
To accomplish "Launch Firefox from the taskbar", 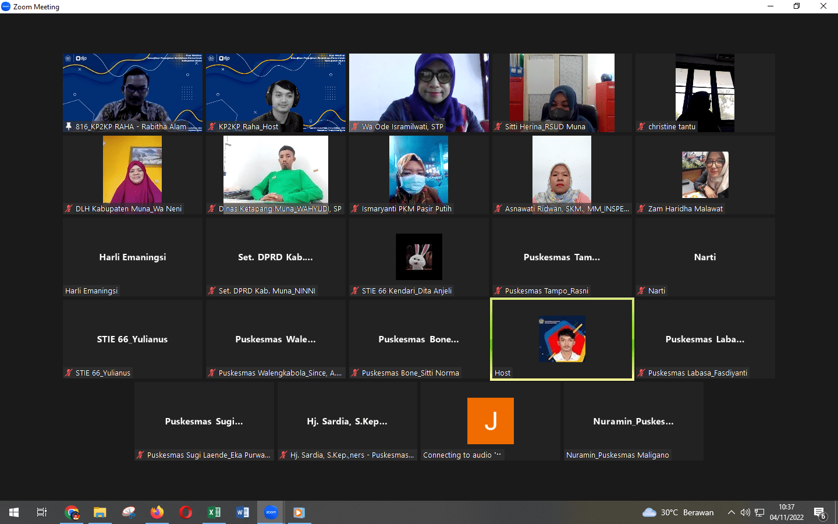I will coord(157,512).
